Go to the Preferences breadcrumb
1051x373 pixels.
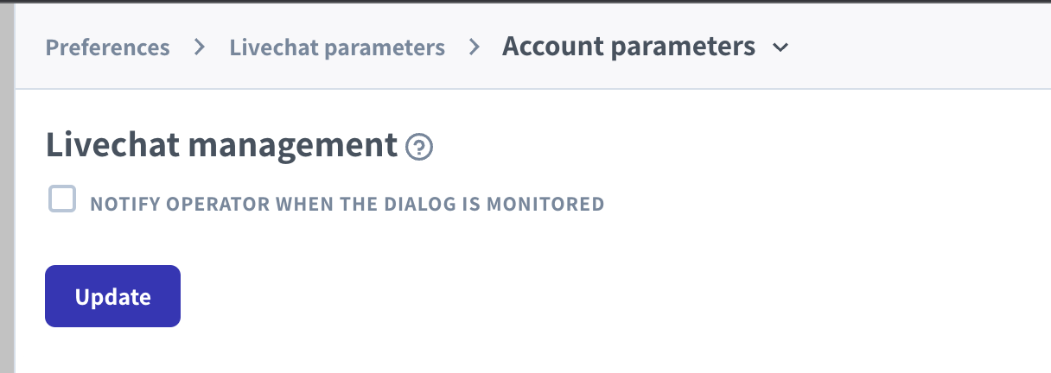point(107,47)
